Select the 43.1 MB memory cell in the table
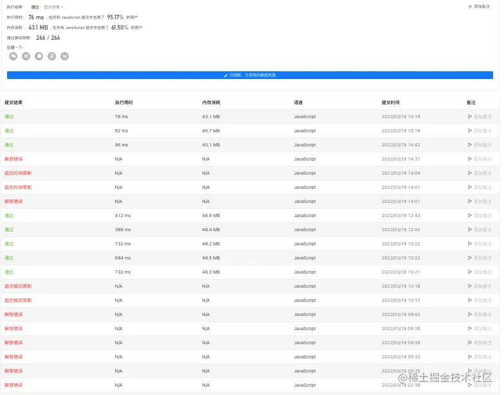 click(x=211, y=117)
